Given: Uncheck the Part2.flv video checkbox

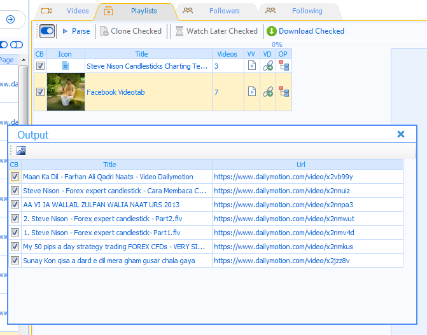Looking at the screenshot, I should pos(15,219).
